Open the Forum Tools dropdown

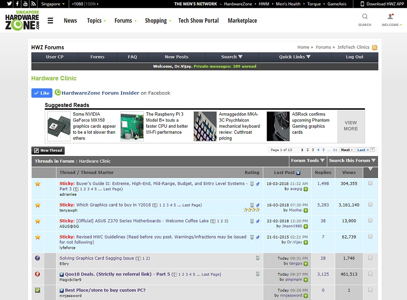coord(308,161)
